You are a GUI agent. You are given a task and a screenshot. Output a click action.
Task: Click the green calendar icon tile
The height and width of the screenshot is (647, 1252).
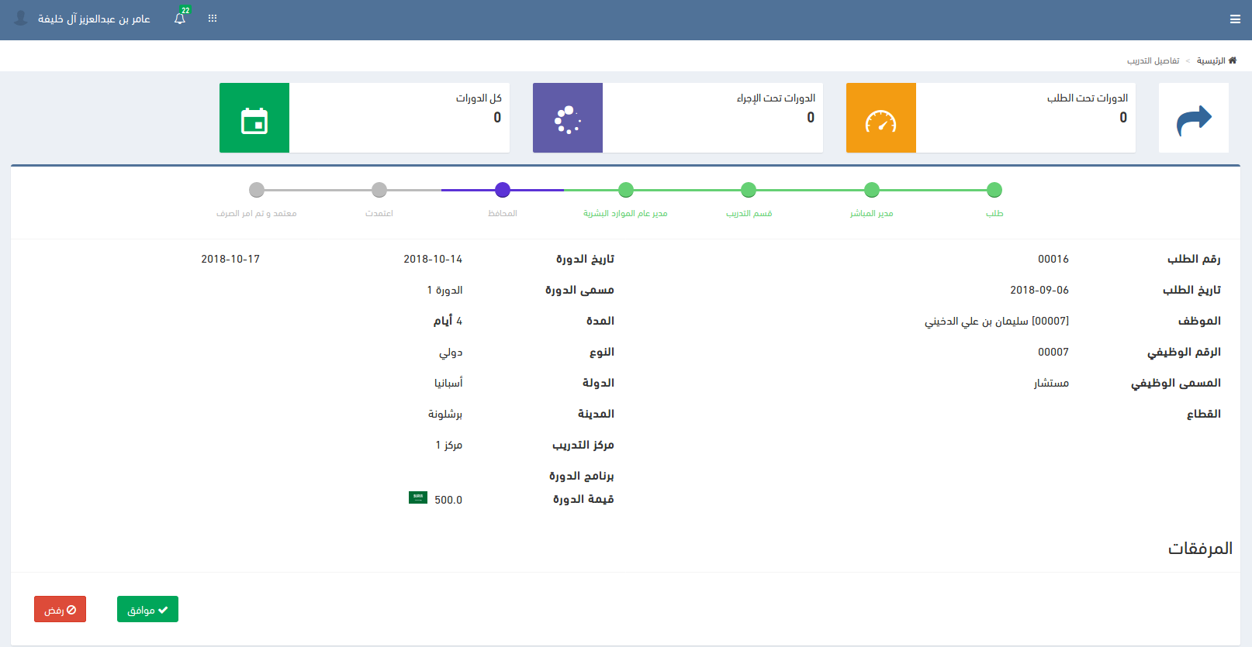[x=254, y=118]
